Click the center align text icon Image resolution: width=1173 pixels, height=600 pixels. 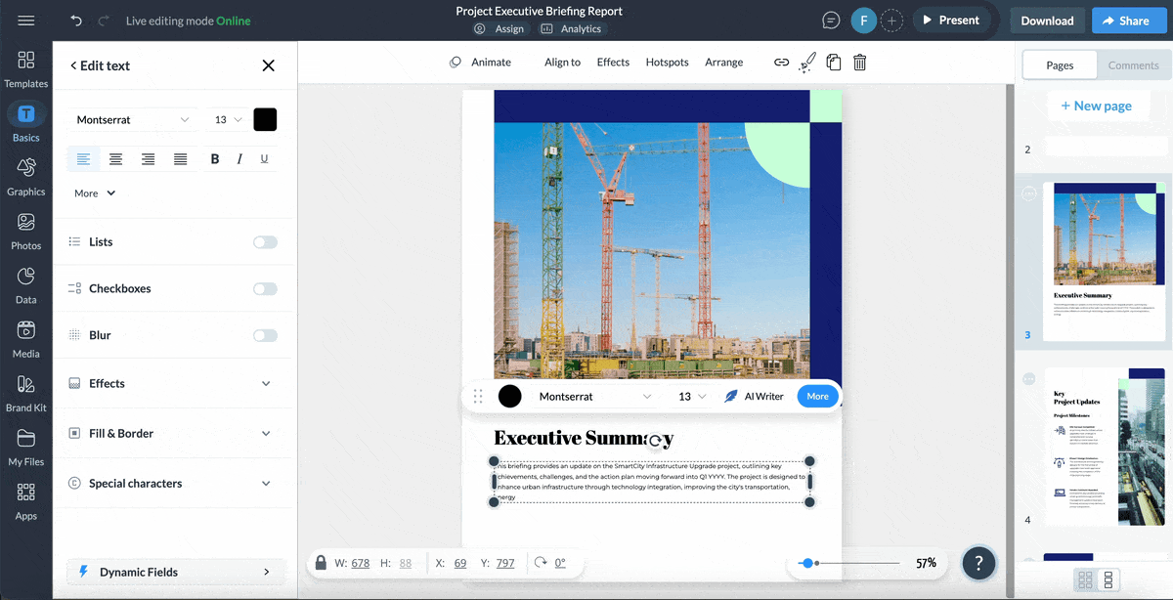pos(115,159)
